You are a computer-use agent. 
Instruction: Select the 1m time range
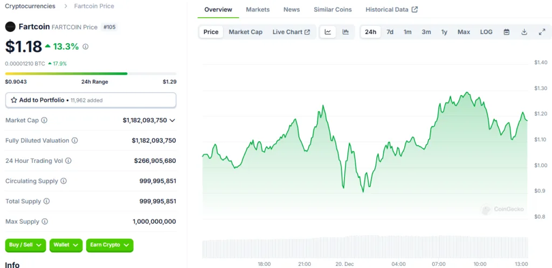(408, 32)
